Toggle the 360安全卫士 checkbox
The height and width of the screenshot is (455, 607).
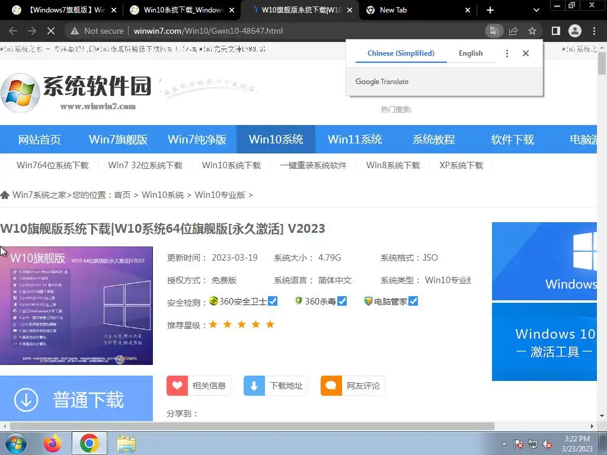tap(273, 301)
